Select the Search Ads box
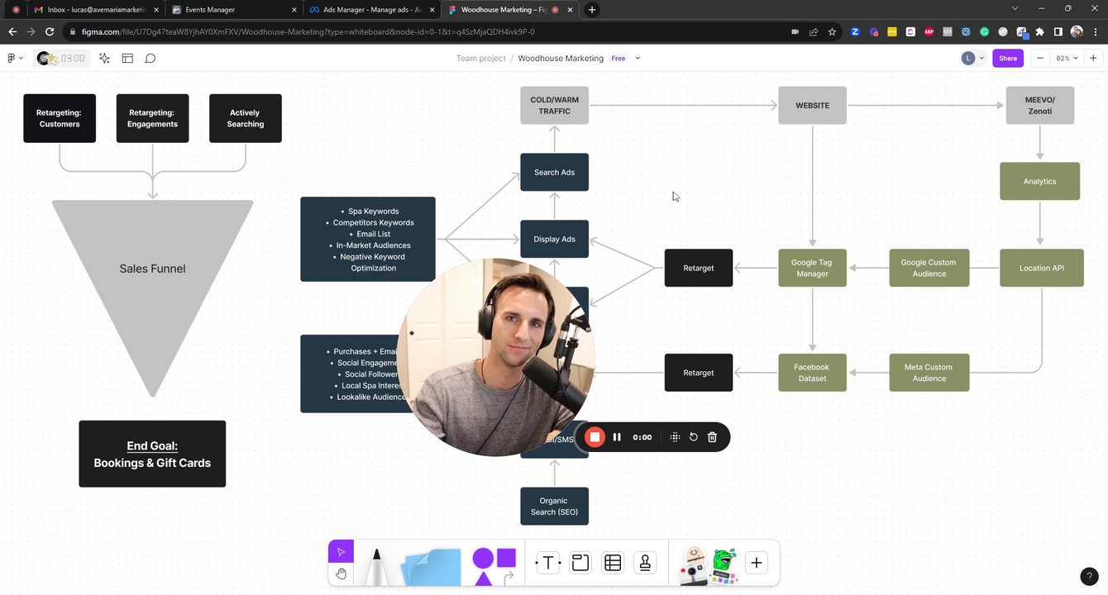 pos(554,172)
